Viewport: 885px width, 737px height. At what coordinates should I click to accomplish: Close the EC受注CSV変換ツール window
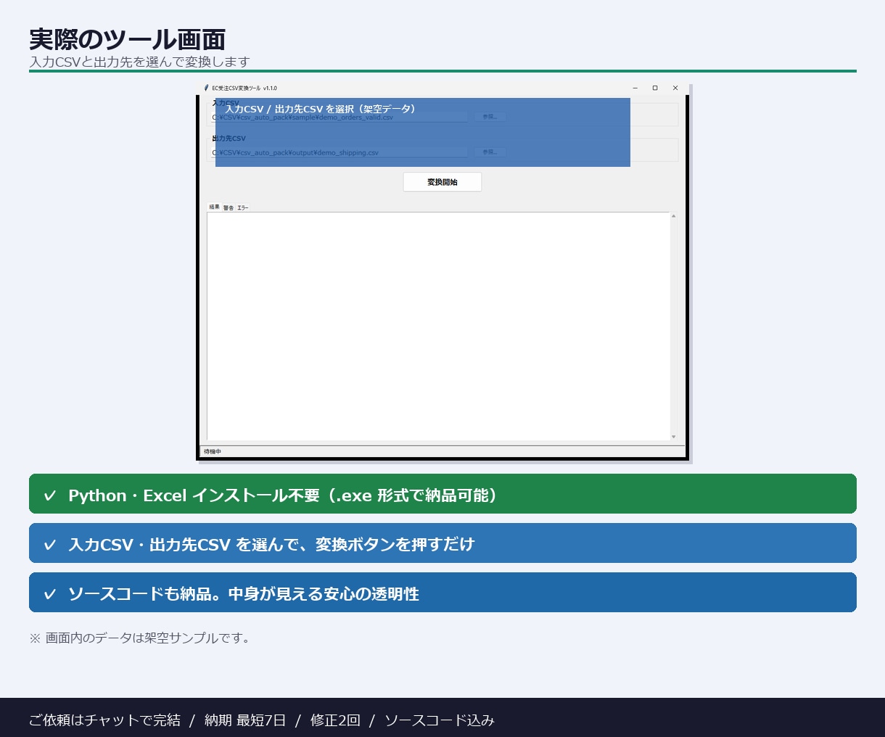pyautogui.click(x=675, y=88)
